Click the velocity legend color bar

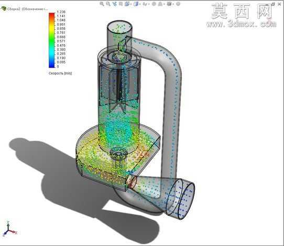52,40
